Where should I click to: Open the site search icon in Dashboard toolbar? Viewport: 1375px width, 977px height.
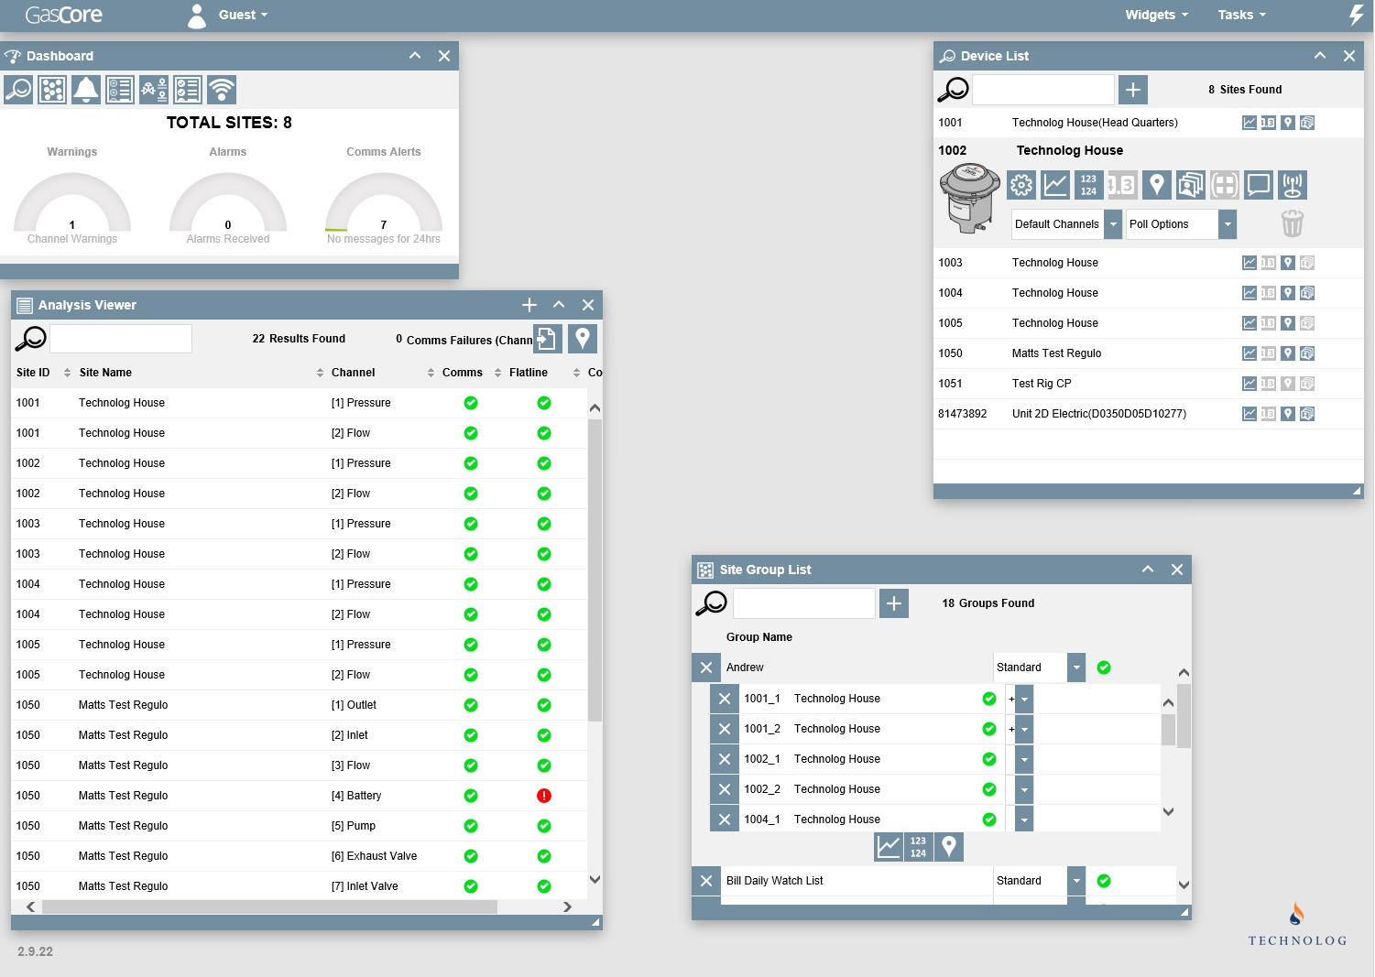18,90
